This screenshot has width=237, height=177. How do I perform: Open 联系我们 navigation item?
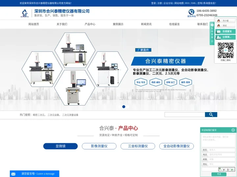point(202,24)
